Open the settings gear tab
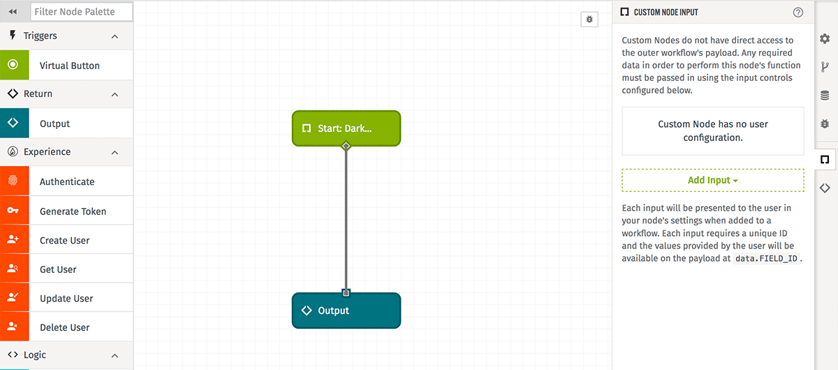Viewport: 838px width, 370px height. pos(825,38)
